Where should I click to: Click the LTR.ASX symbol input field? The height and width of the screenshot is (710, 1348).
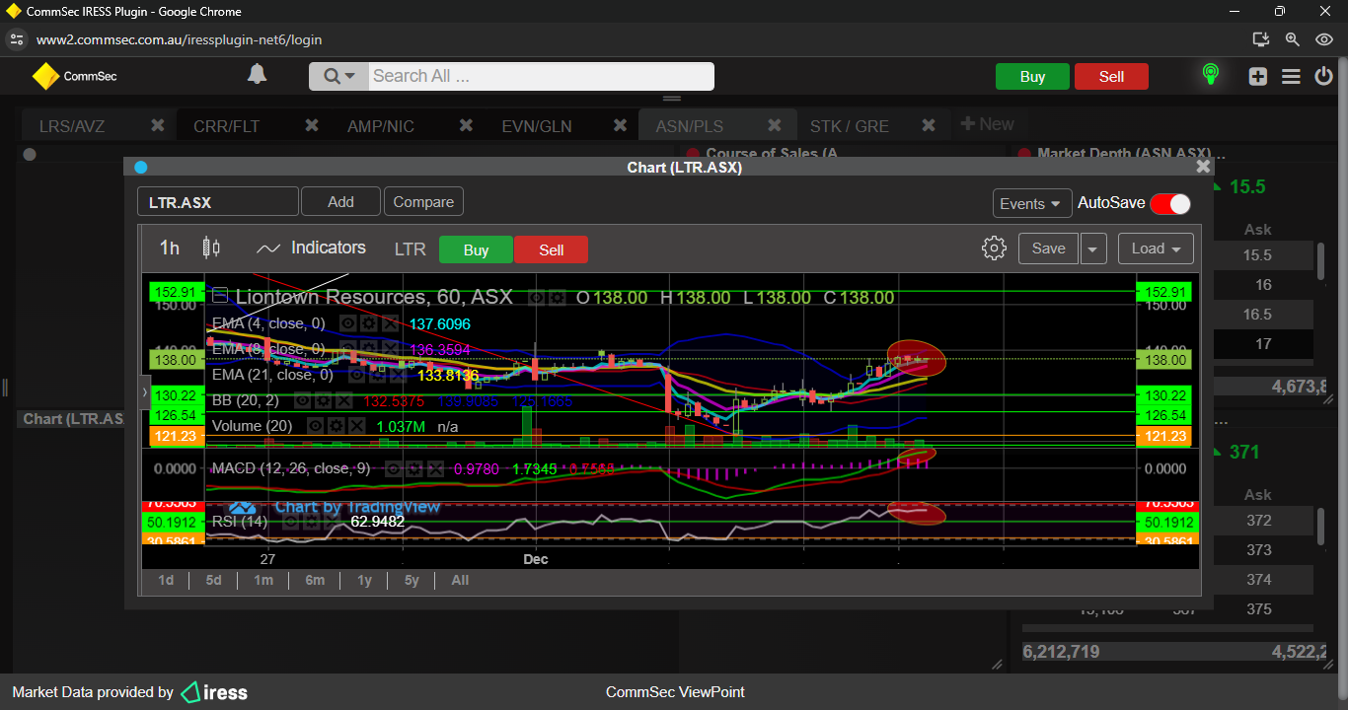(217, 202)
